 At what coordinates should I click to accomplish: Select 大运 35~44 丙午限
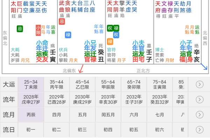[56, 84]
